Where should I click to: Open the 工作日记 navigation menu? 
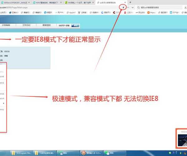coord(26,25)
